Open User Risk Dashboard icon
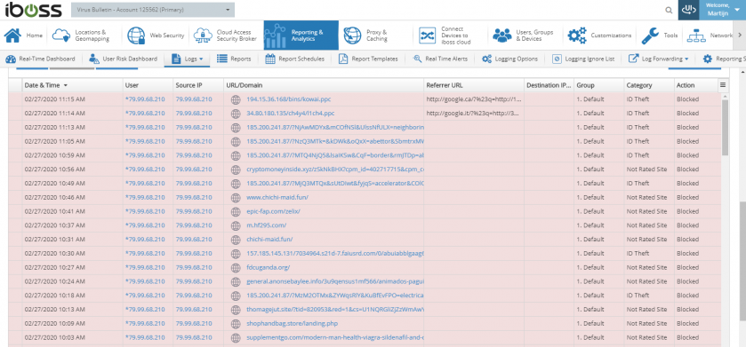This screenshot has width=746, height=347. [x=94, y=59]
